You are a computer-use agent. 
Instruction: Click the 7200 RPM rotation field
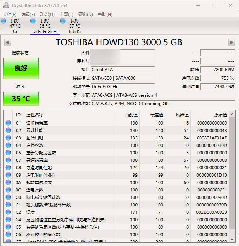(x=218, y=70)
